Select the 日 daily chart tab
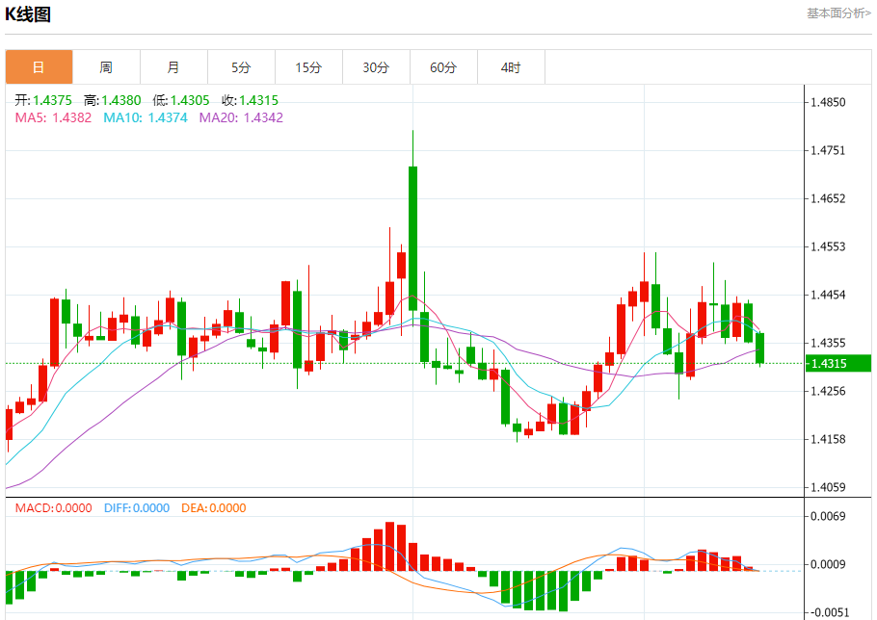Screen dimensions: 877x620 40,67
